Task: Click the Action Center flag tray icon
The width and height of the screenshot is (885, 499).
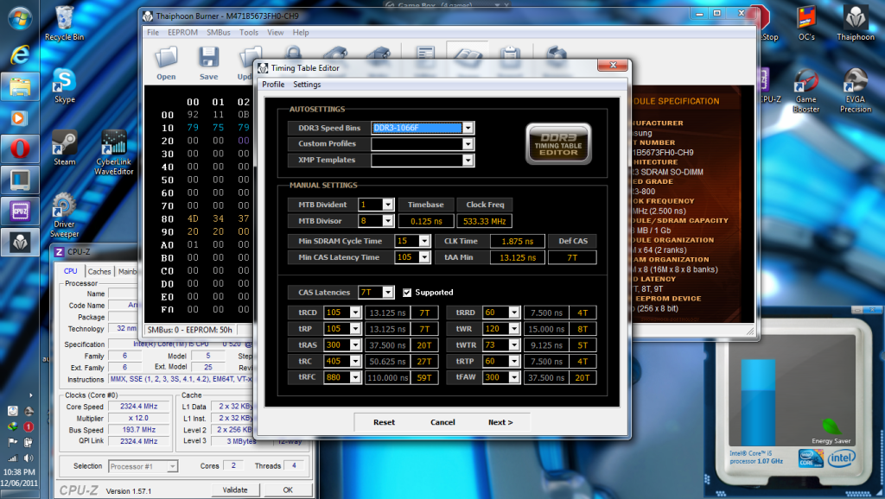Action: pyautogui.click(x=12, y=443)
